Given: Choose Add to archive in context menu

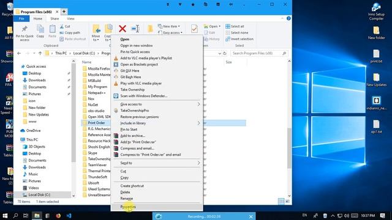Looking at the screenshot, I should (x=157, y=136).
